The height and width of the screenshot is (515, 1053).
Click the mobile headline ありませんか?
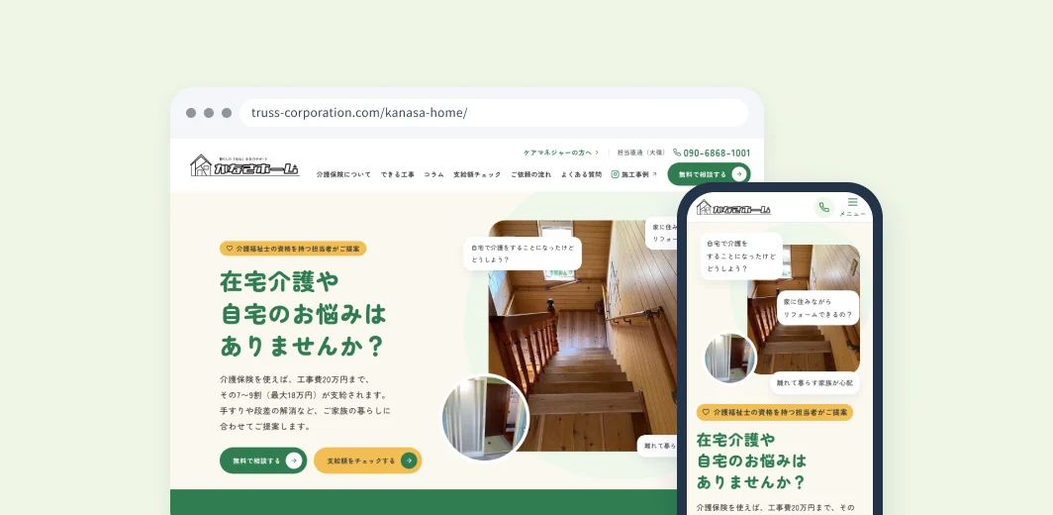751,482
